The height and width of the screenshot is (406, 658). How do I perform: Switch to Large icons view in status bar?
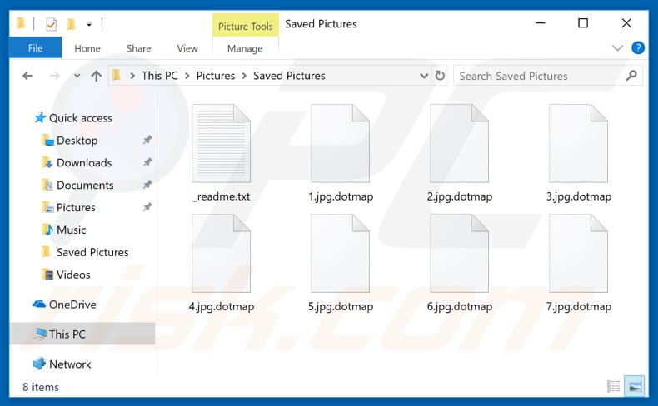pyautogui.click(x=635, y=386)
